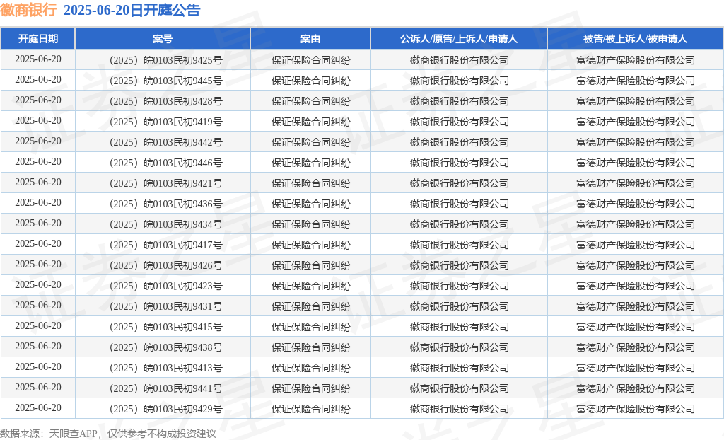The width and height of the screenshot is (724, 440).
Task: Click 徽商银行股份有限公司 in the 9446号 row
Action: [460, 163]
